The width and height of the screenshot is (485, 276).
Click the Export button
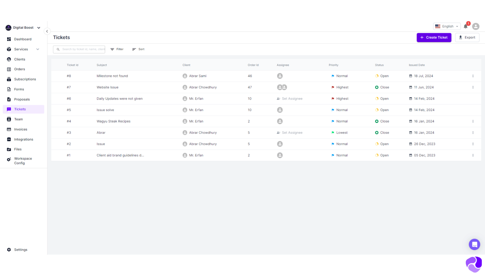[467, 37]
